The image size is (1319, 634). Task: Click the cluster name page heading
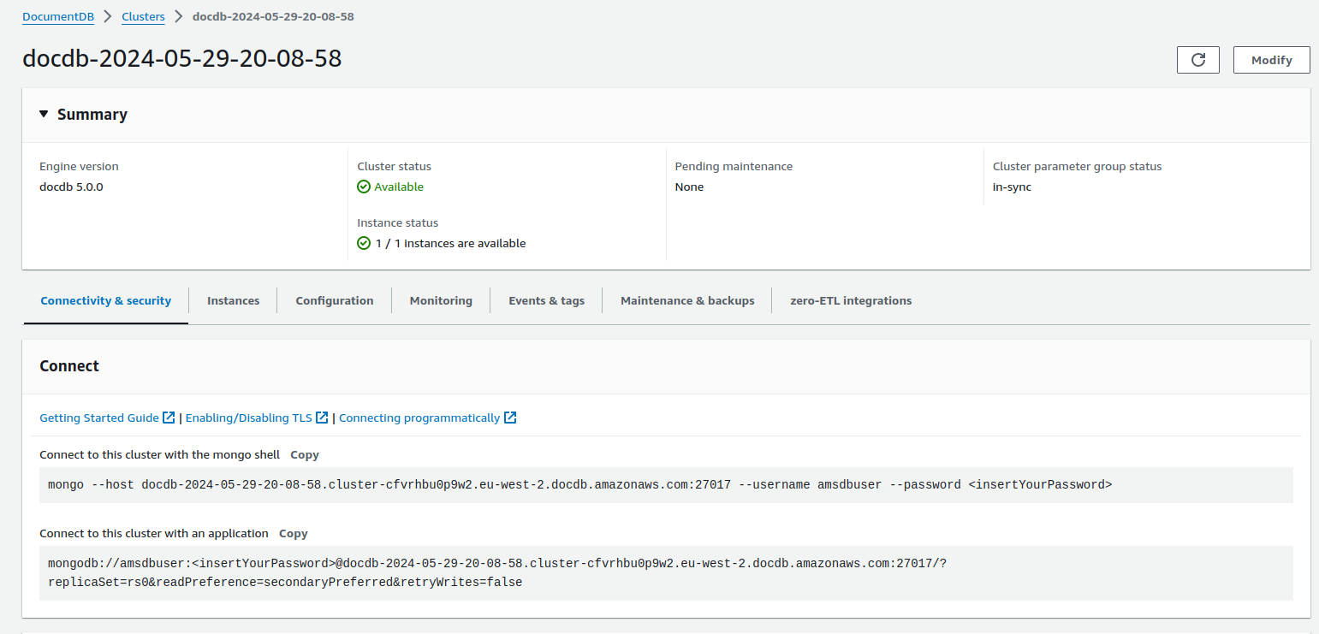182,58
